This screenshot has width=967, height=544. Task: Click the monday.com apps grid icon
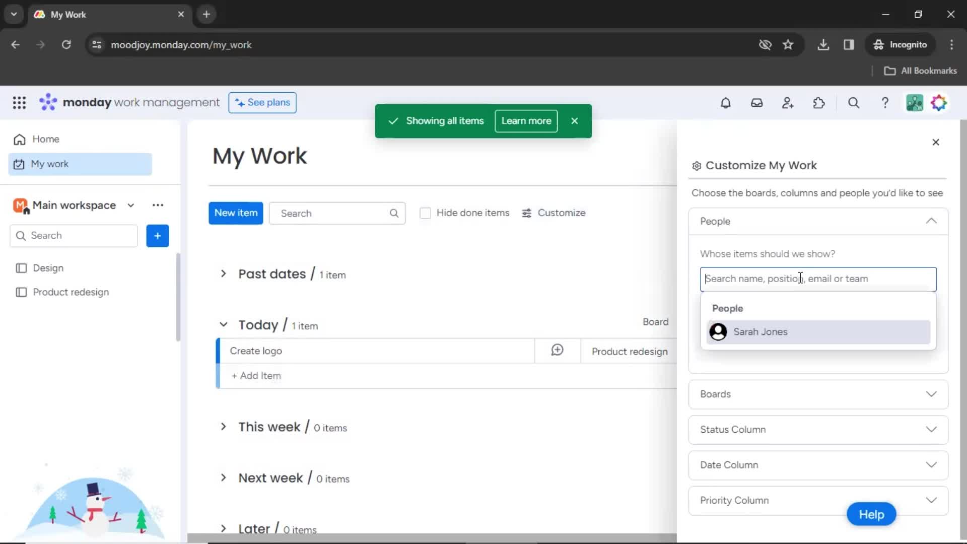click(19, 103)
